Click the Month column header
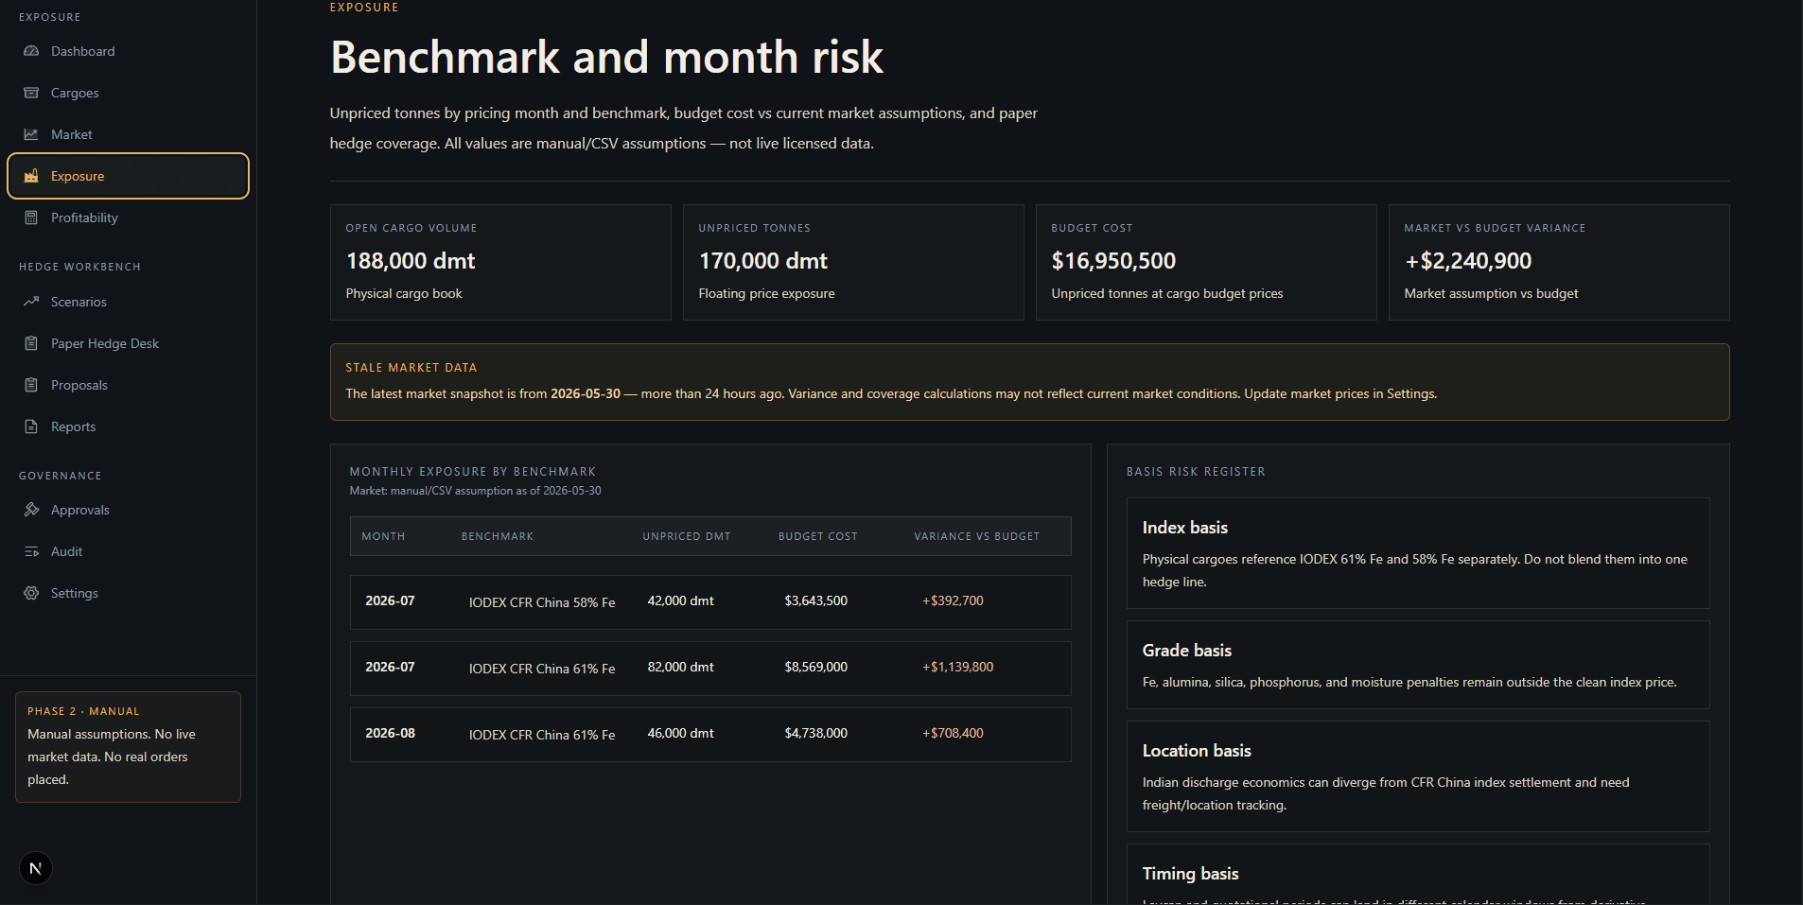This screenshot has height=905, width=1803. coord(383,536)
